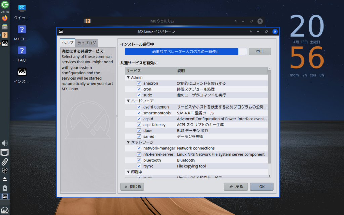Click the paperclip clipboard tray icon

(x=5, y=162)
